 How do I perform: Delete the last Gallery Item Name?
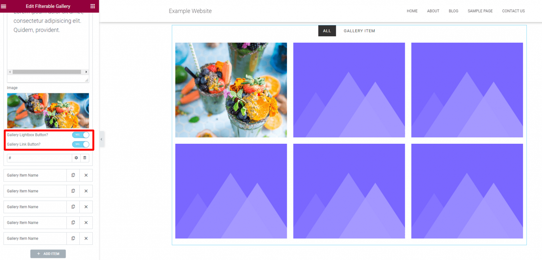point(86,239)
